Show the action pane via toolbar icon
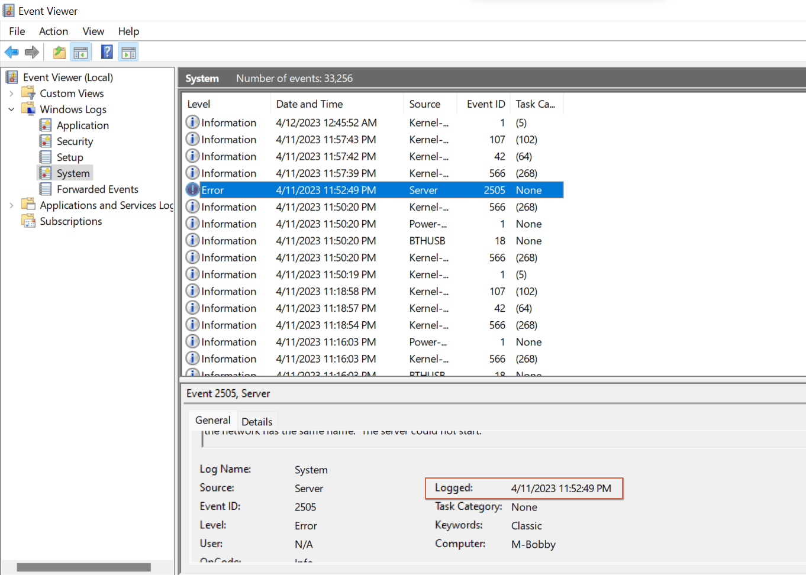The height and width of the screenshot is (575, 806). click(128, 52)
